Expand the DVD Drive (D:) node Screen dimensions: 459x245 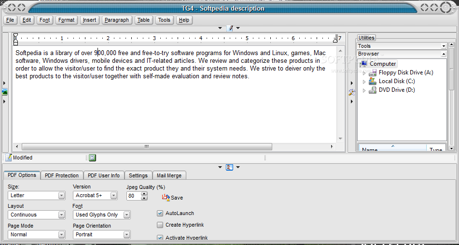(x=364, y=90)
